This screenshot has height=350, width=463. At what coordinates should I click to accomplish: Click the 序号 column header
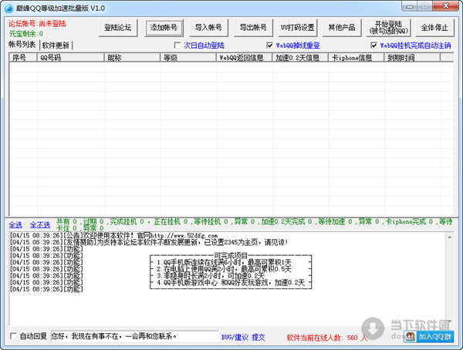click(x=23, y=58)
